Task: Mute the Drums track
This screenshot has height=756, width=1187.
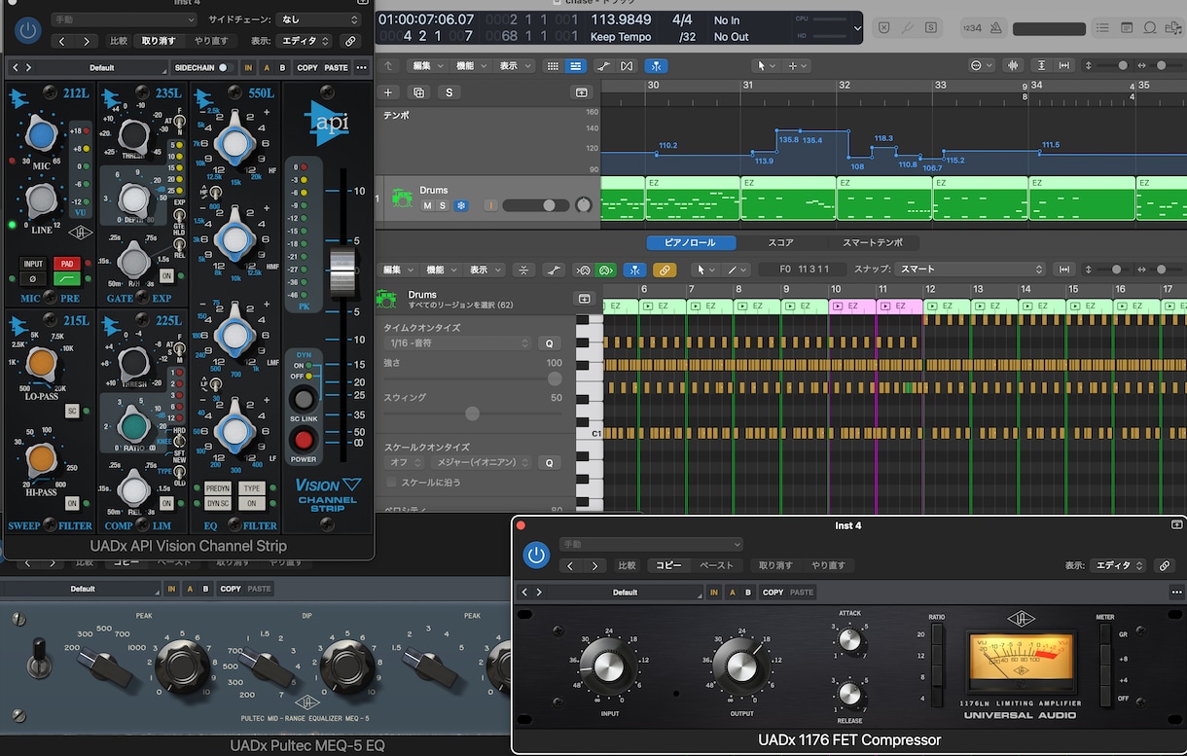Action: click(427, 205)
